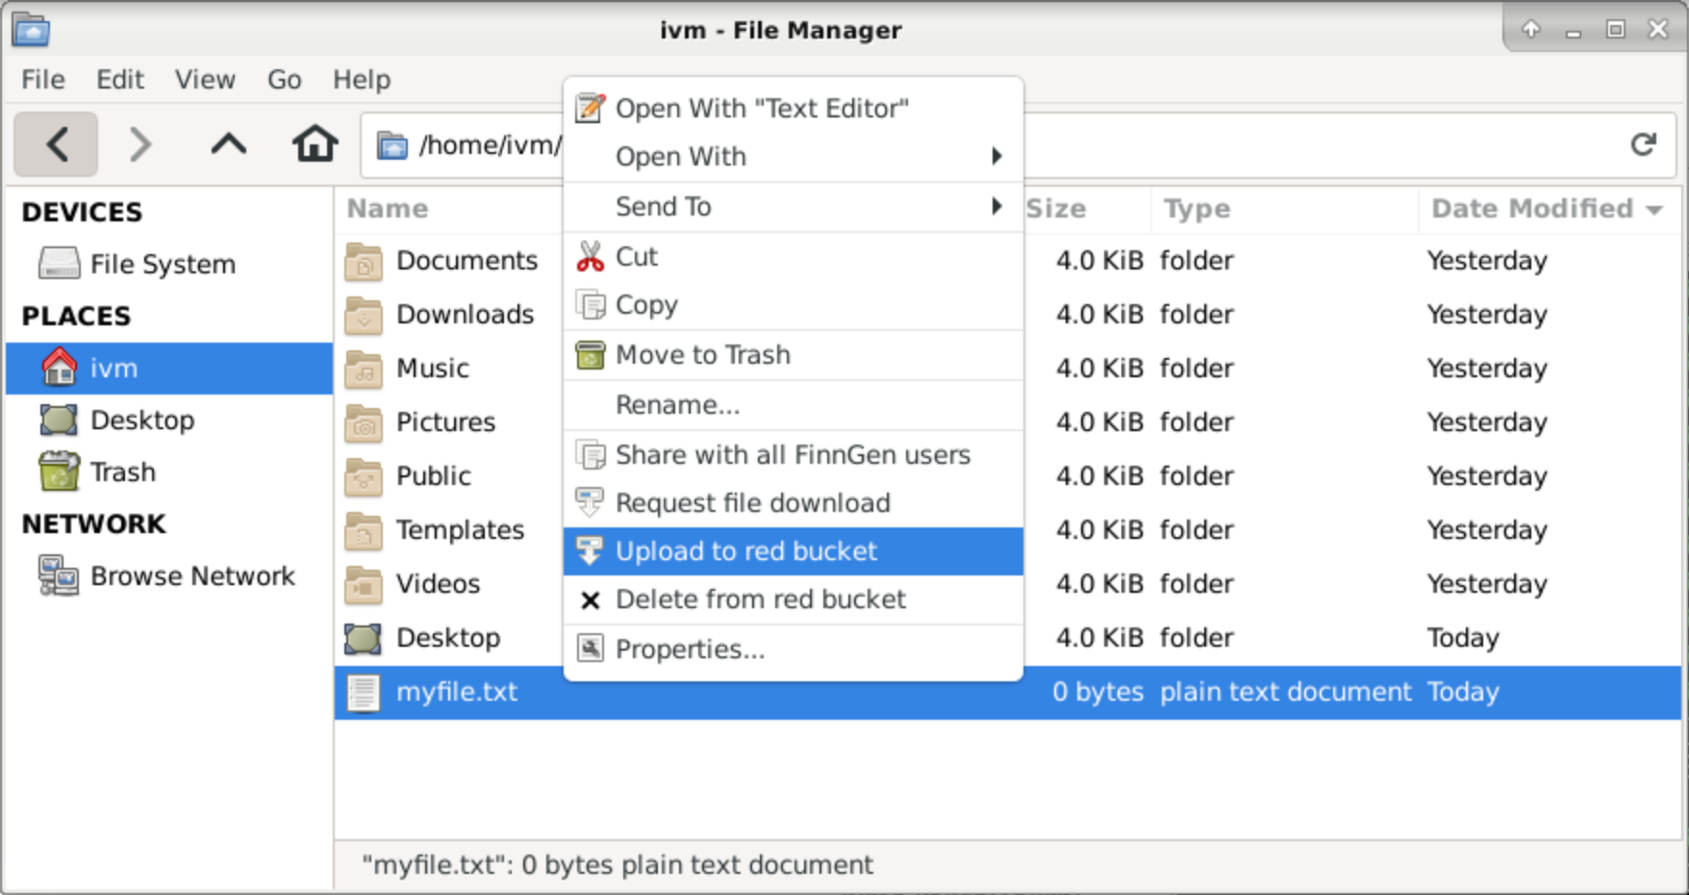Click Browse Network in sidebar
The width and height of the screenshot is (1689, 895).
point(191,576)
